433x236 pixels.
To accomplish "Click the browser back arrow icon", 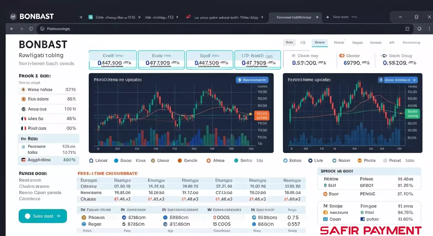I will (x=12, y=29).
